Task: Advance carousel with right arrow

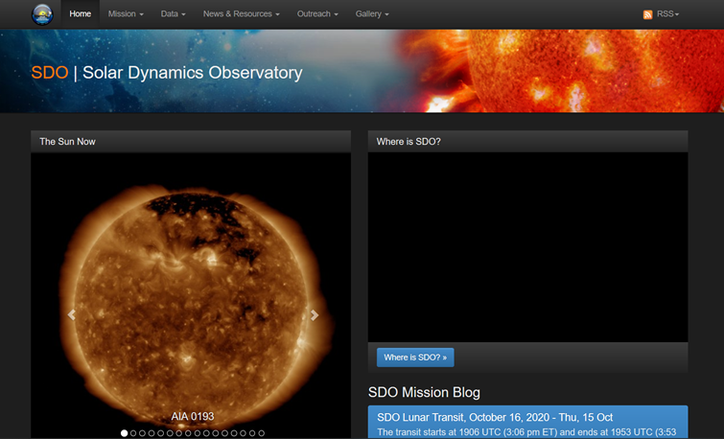Action: point(315,314)
